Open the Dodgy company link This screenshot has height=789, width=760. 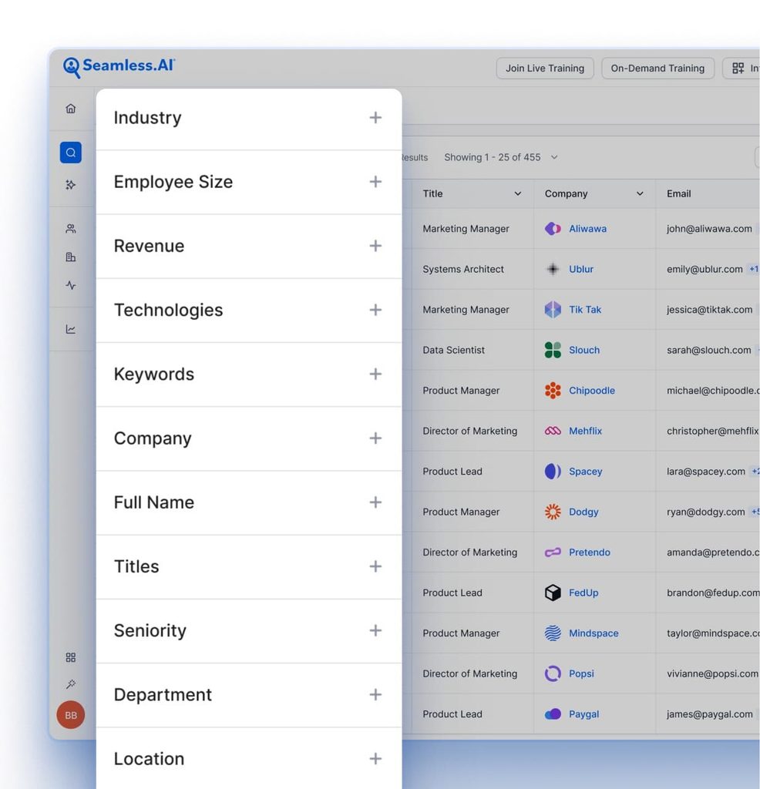583,512
